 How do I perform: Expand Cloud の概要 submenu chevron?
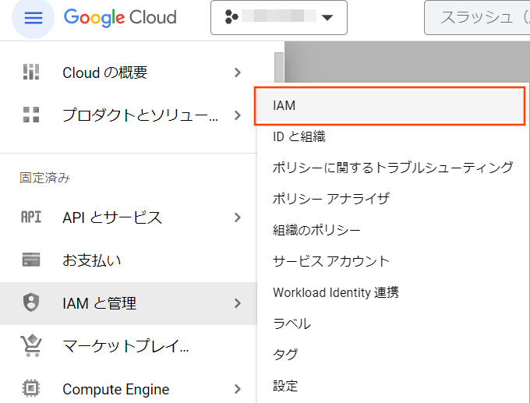click(x=238, y=72)
